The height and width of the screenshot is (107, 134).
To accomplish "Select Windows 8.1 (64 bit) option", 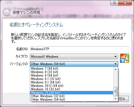I will click(x=71, y=82).
